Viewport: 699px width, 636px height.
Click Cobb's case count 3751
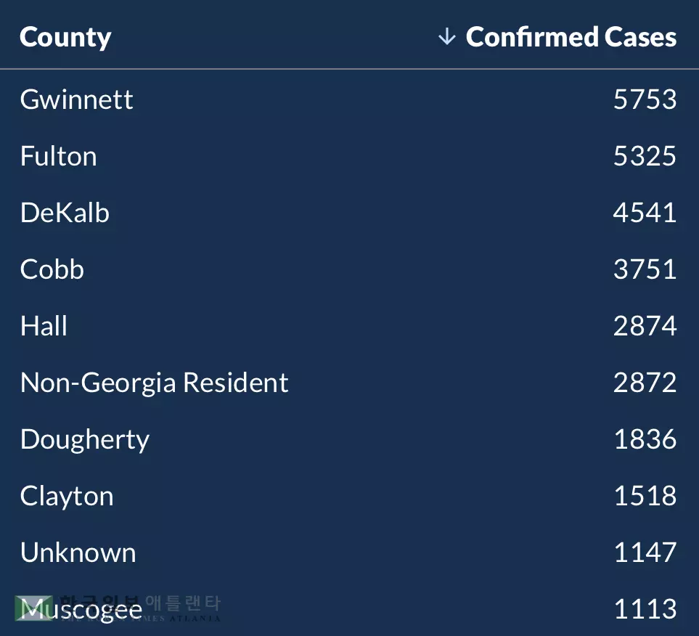tap(645, 269)
